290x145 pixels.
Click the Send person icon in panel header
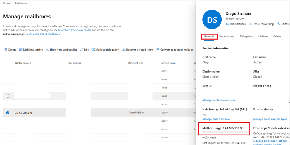pyautogui.click(x=278, y=24)
